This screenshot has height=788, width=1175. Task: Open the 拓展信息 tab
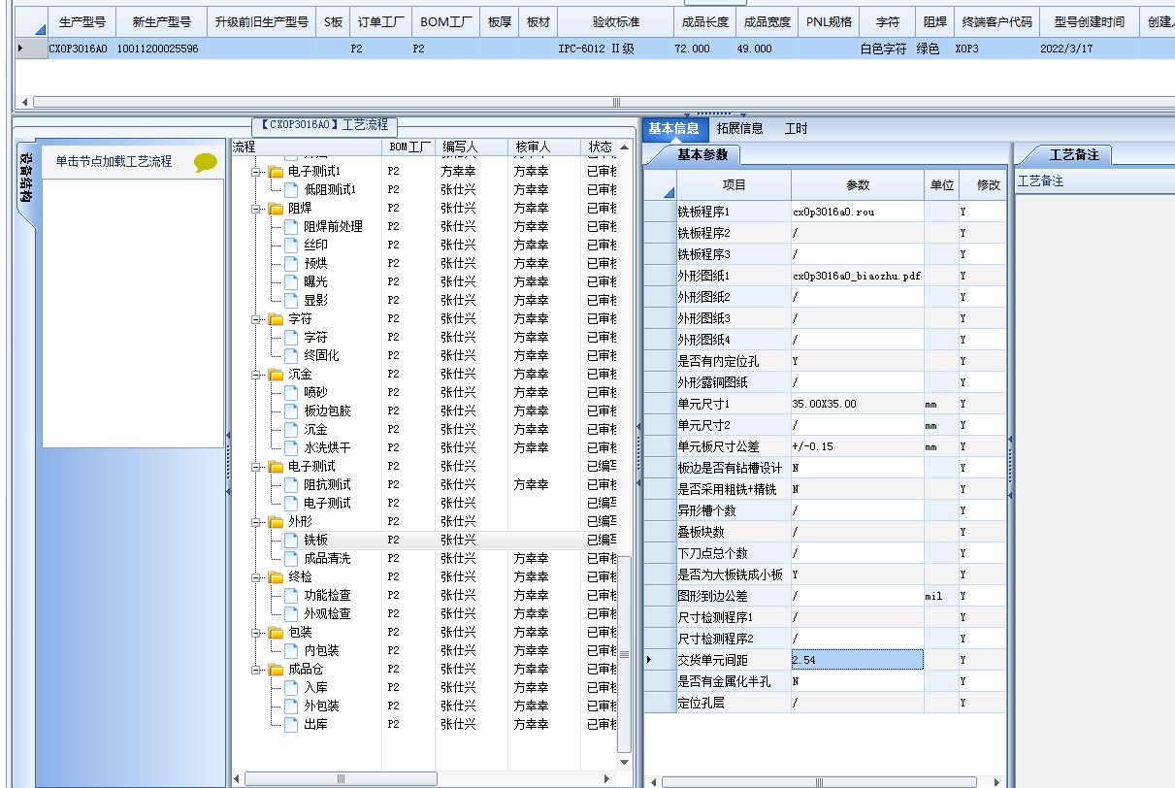(x=739, y=128)
